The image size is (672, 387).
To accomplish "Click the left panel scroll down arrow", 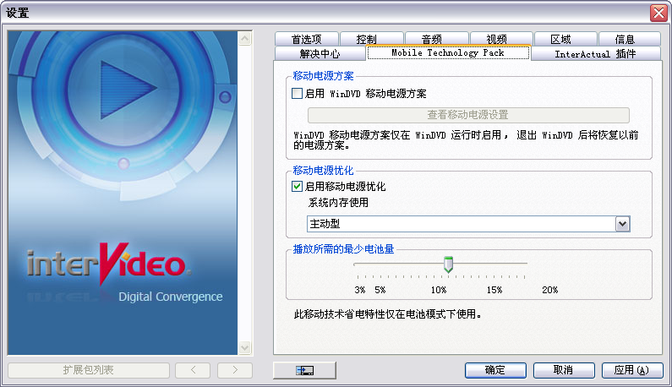I will tap(245, 347).
